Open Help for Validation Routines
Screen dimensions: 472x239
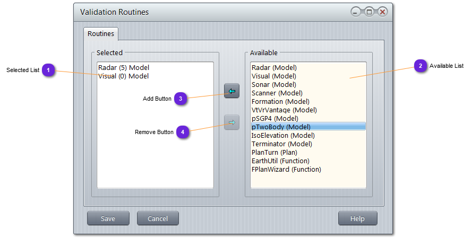[357, 218]
